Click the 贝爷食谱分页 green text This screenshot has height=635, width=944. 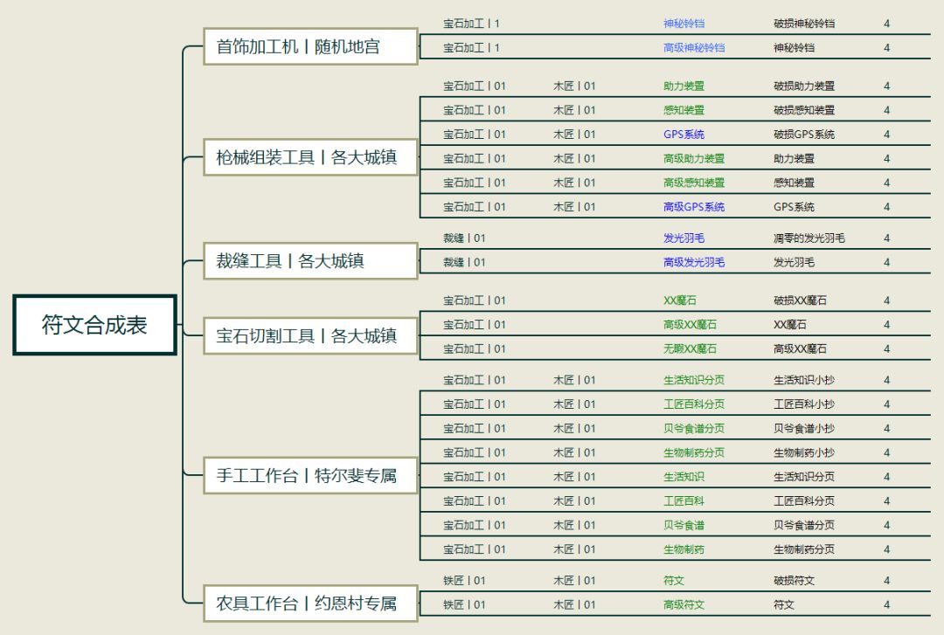(693, 428)
